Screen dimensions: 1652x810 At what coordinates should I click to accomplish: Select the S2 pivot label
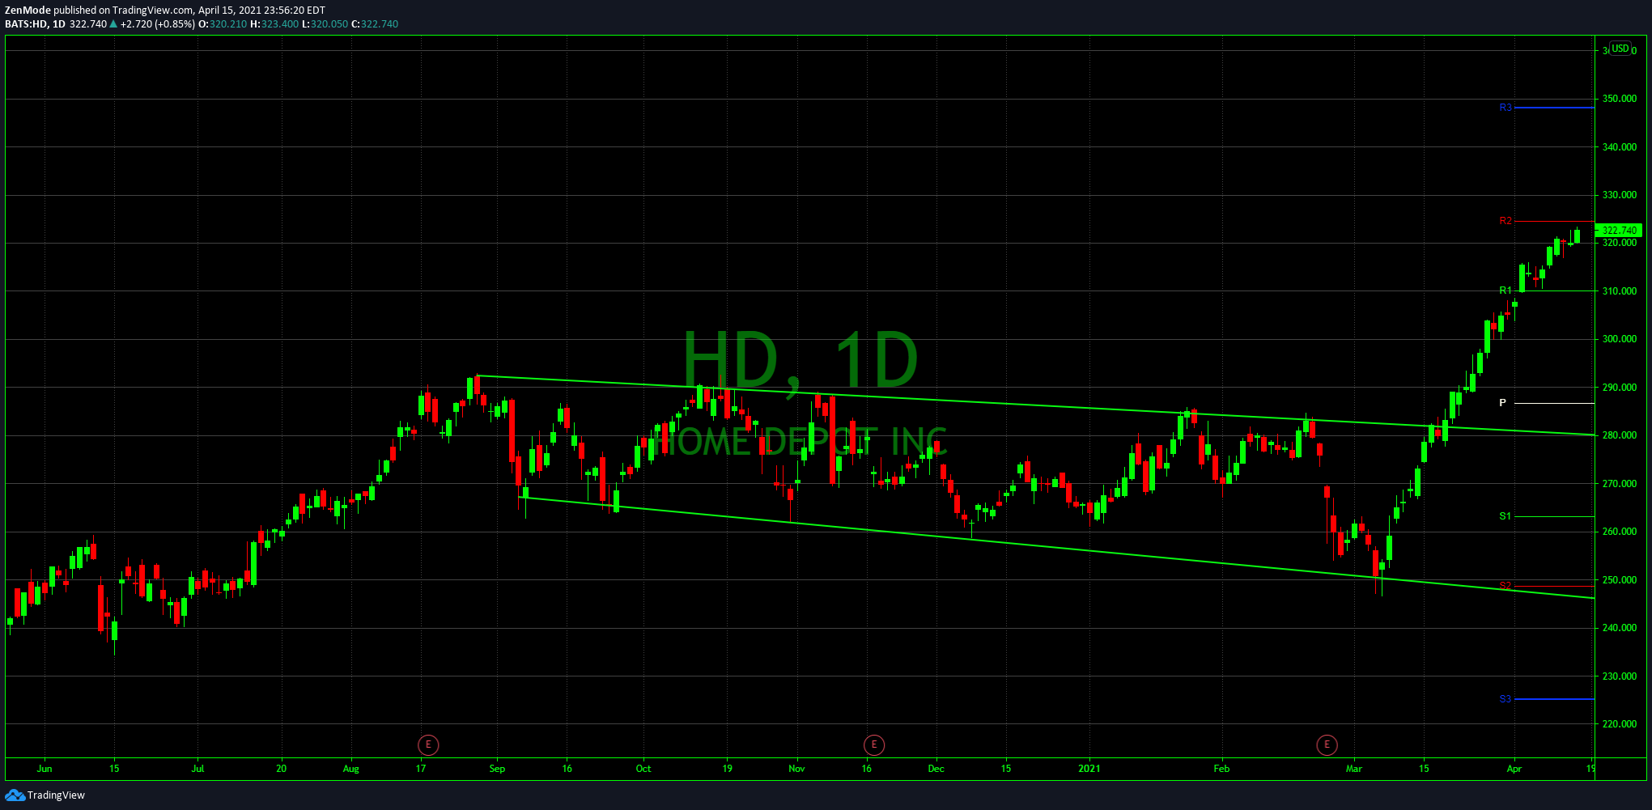[1505, 586]
